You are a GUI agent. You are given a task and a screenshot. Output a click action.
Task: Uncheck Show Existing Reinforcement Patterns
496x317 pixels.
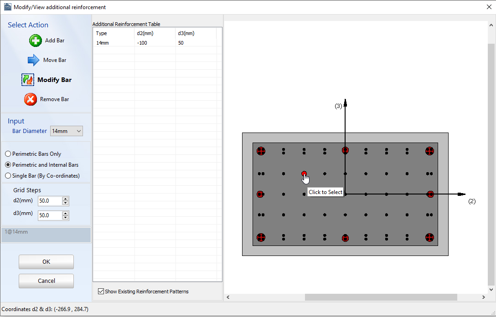pos(101,291)
